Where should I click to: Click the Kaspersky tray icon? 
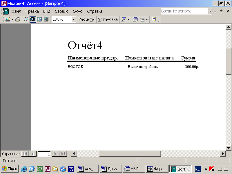click(x=211, y=169)
